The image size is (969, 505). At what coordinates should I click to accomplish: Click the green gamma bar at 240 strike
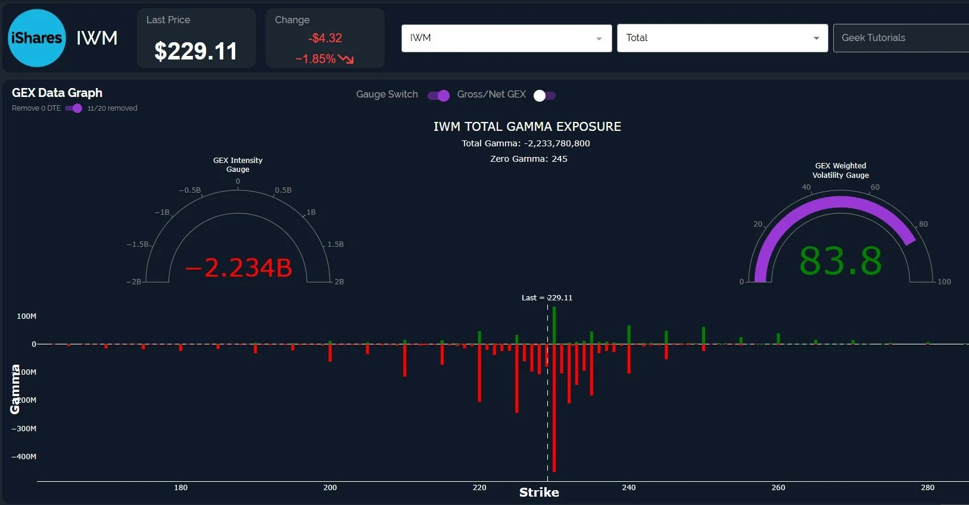629,335
